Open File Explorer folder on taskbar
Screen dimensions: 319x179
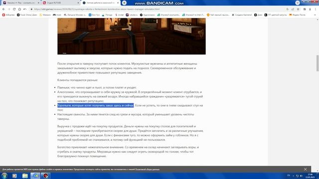25,176
